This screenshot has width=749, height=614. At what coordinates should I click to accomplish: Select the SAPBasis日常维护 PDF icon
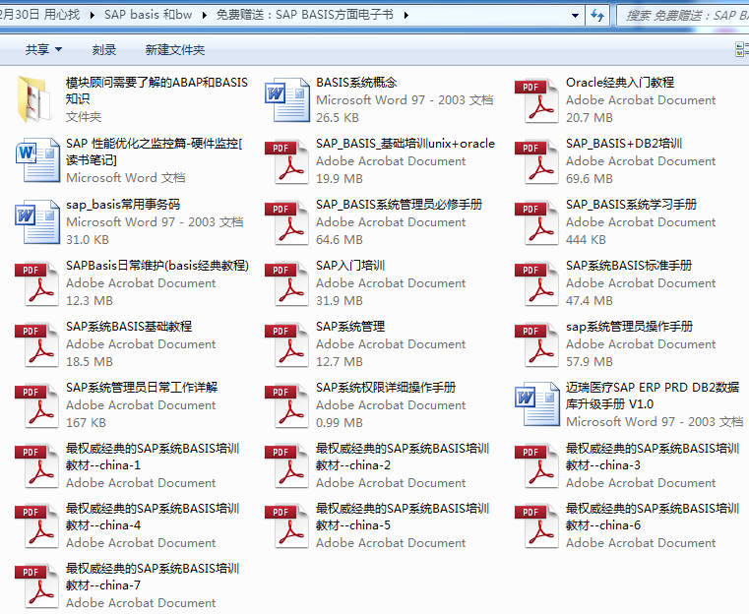click(36, 283)
